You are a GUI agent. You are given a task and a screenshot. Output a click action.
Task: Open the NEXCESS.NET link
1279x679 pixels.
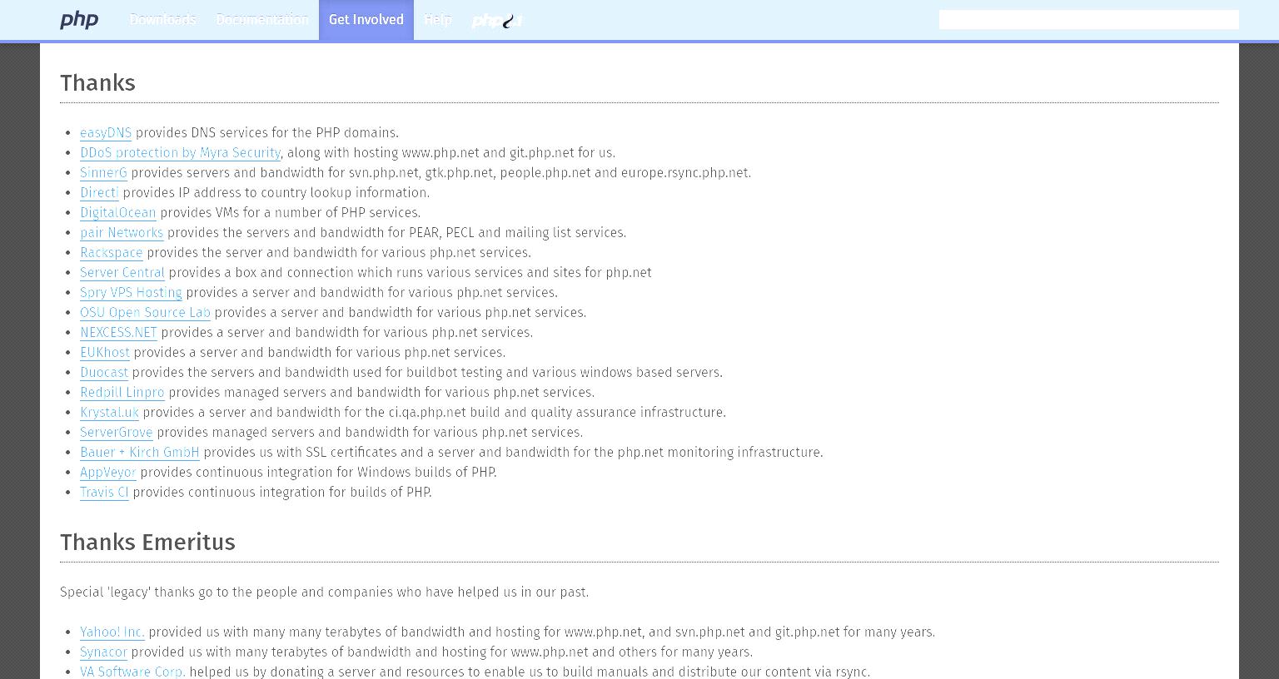pyautogui.click(x=118, y=333)
